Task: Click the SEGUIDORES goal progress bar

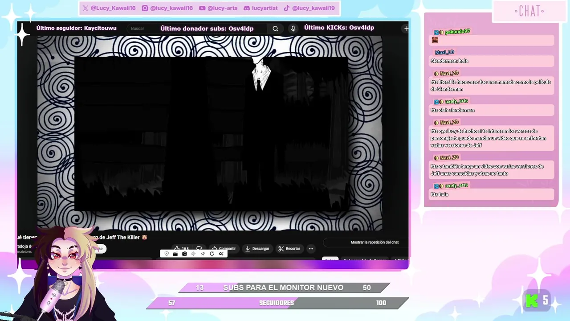Action: pos(277,303)
